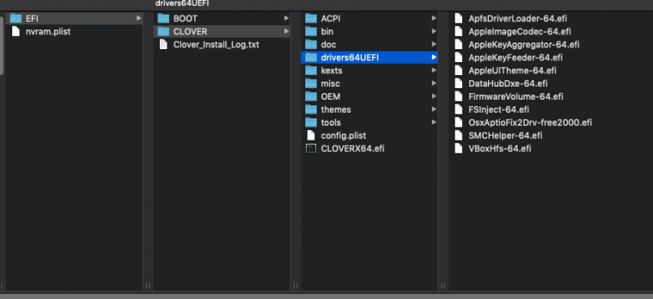
Task: Click the ApfsDriverLoader-64.efi file icon
Action: [459, 18]
